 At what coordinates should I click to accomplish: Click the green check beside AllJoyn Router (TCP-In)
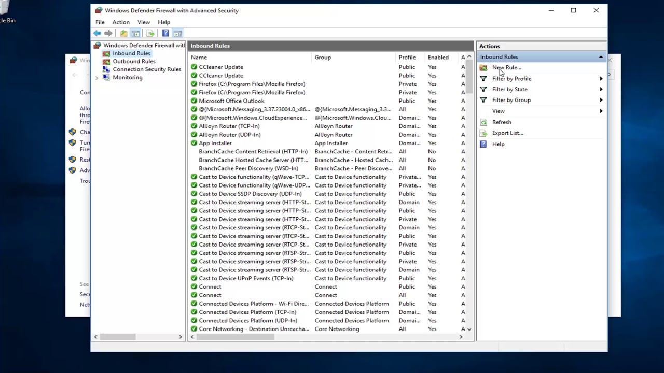[x=194, y=126]
